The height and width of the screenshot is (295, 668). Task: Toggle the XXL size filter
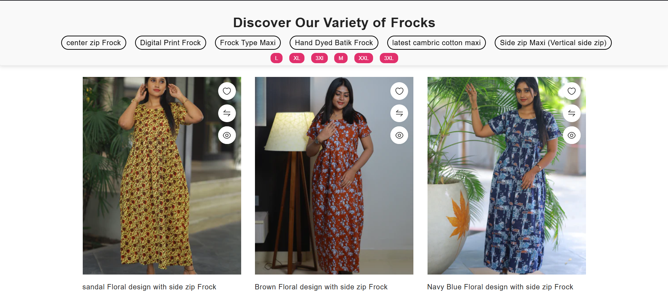click(x=364, y=58)
